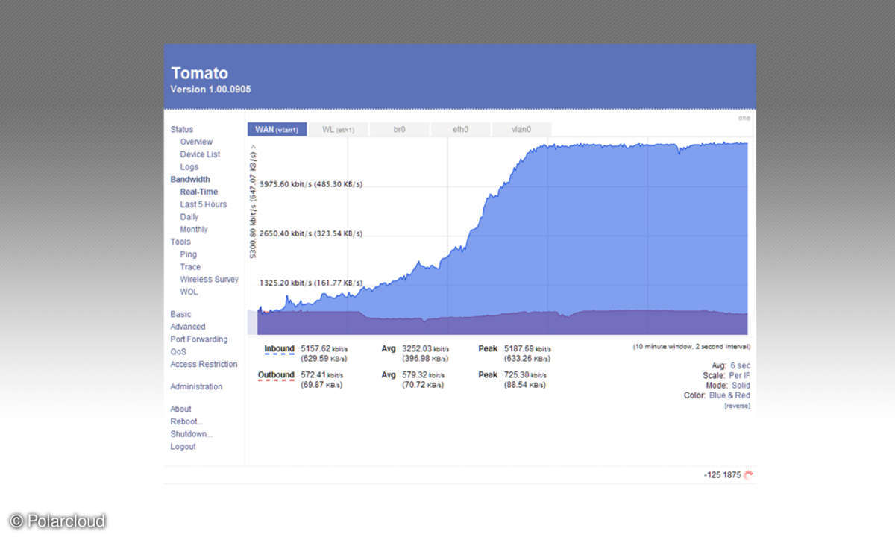Open the Administration page
This screenshot has height=537, width=895.
point(196,386)
